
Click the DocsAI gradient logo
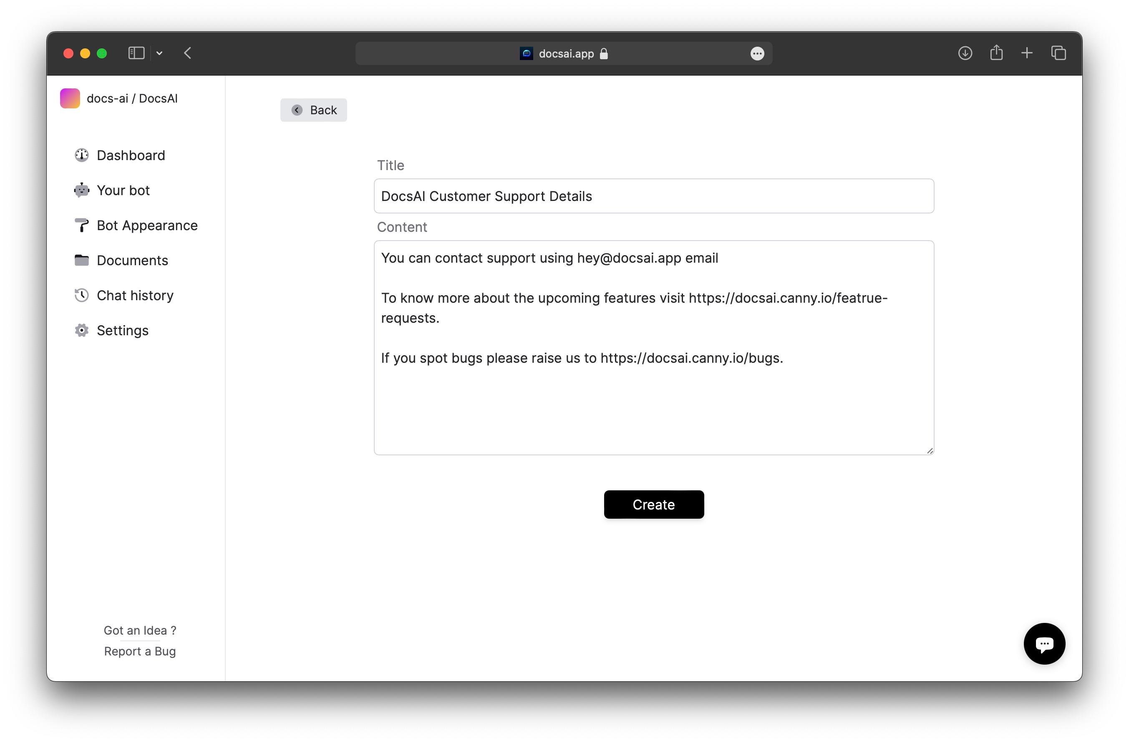coord(70,98)
